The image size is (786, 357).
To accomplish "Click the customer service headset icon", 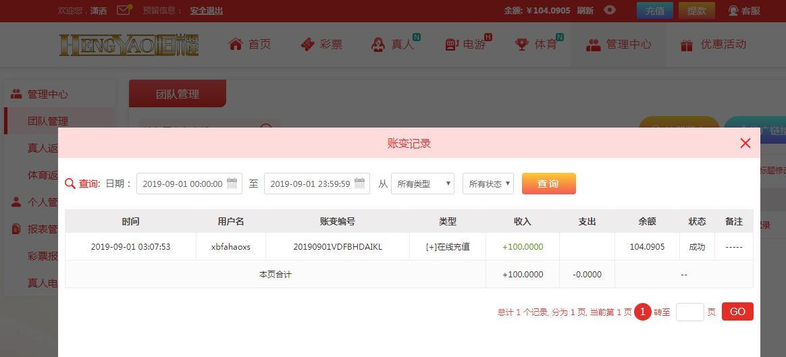I will coord(733,11).
